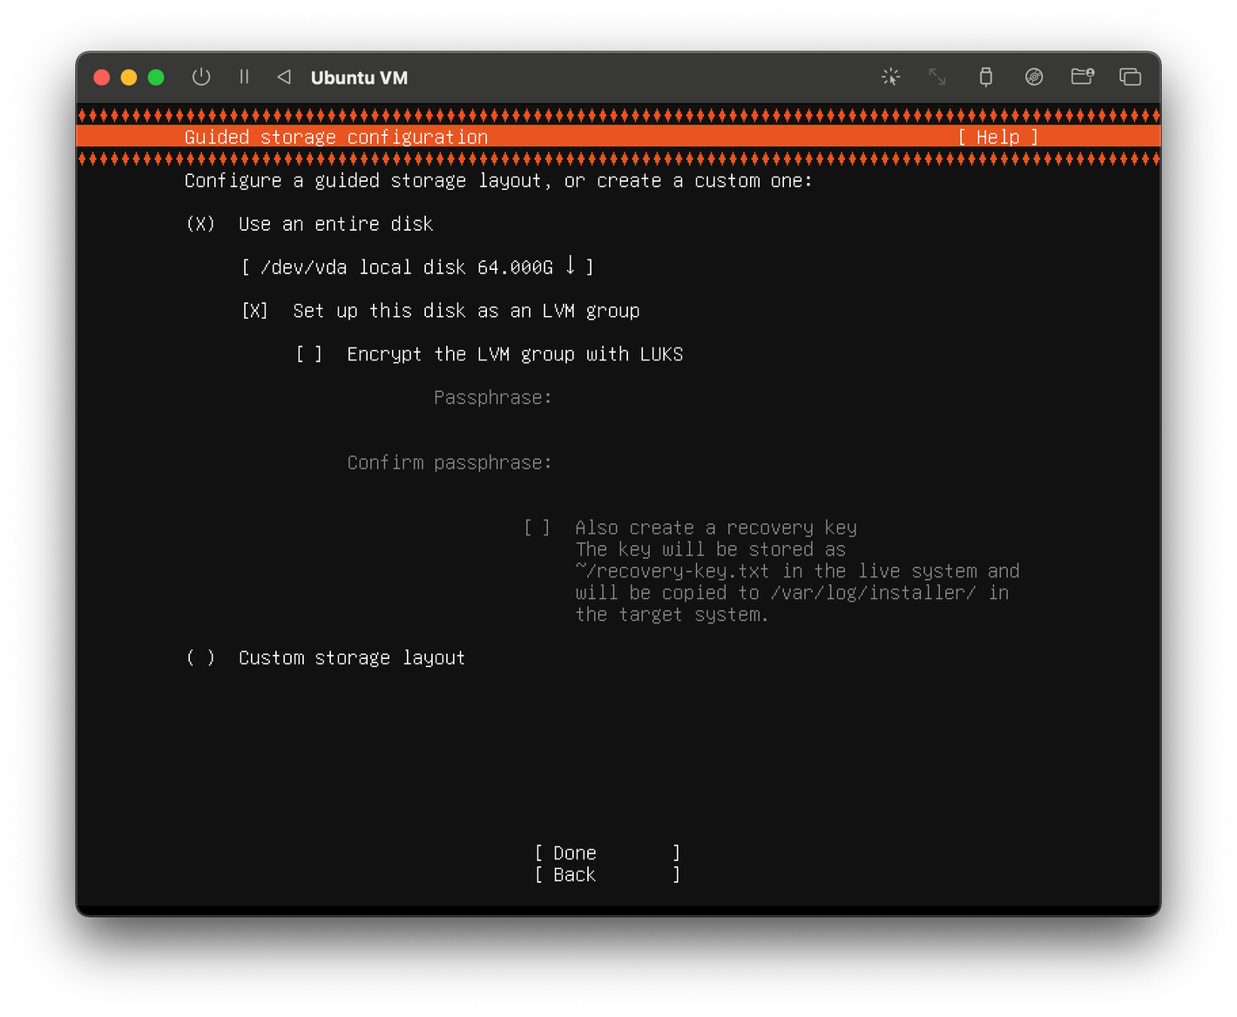
Task: Click the Back button
Action: [607, 874]
